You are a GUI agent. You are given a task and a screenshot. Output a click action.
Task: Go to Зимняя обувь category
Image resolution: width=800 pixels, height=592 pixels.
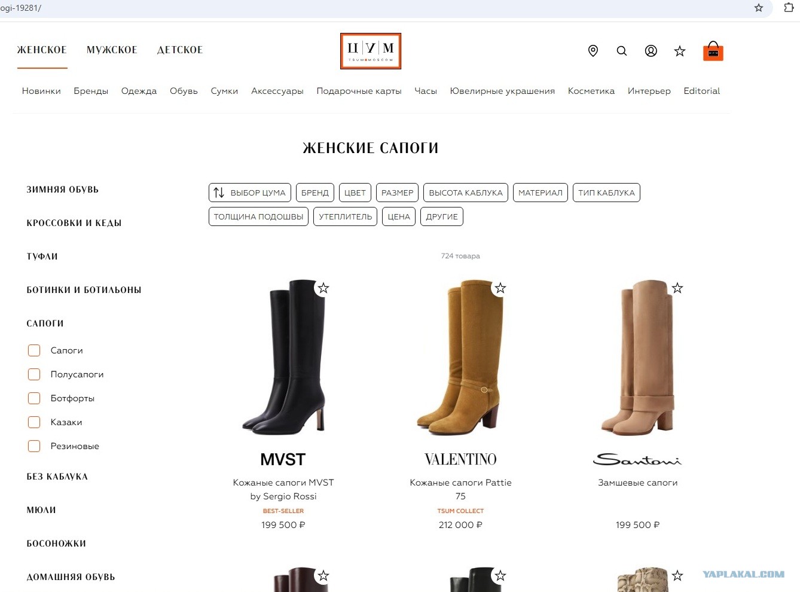(x=63, y=190)
